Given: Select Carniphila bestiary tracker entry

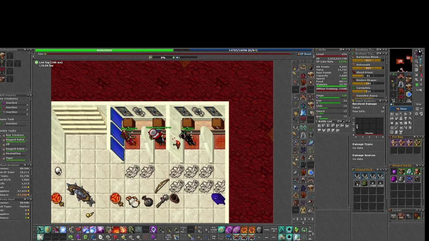Looking at the screenshot, I should pos(369,90).
